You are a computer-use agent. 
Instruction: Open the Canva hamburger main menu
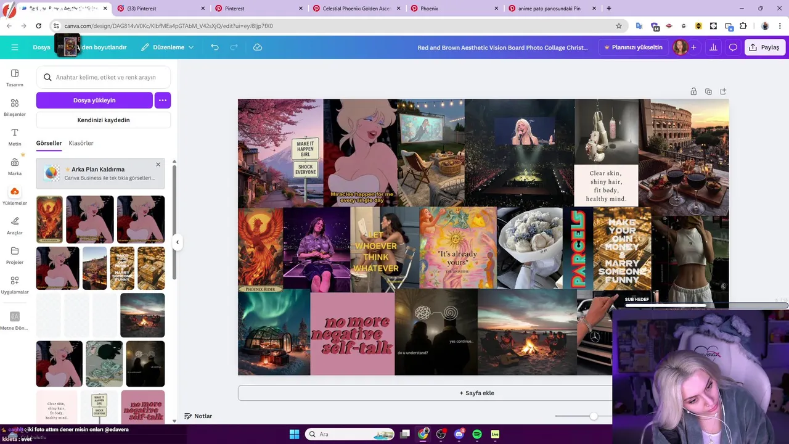[x=15, y=47]
